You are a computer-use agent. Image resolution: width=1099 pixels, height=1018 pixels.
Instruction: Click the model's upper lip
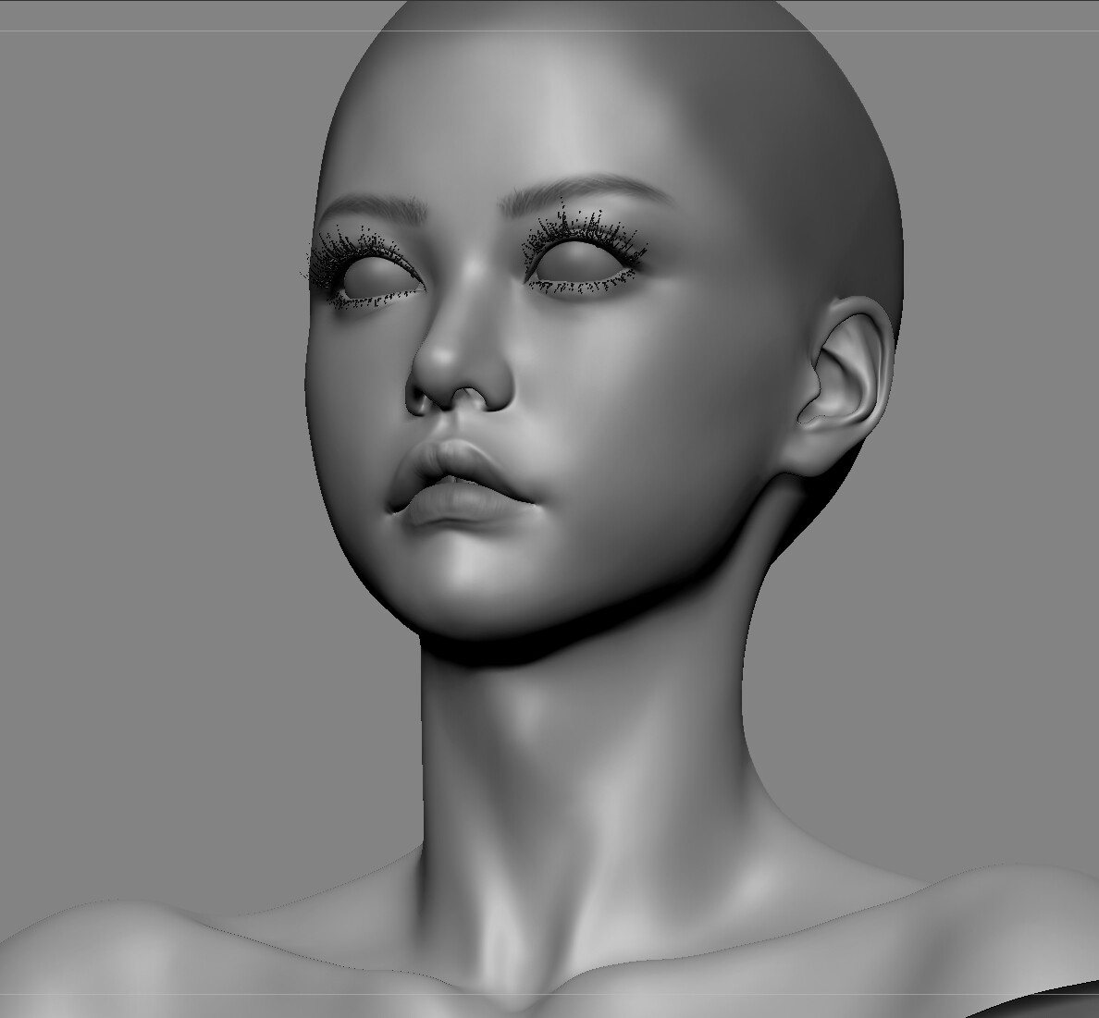tap(453, 458)
